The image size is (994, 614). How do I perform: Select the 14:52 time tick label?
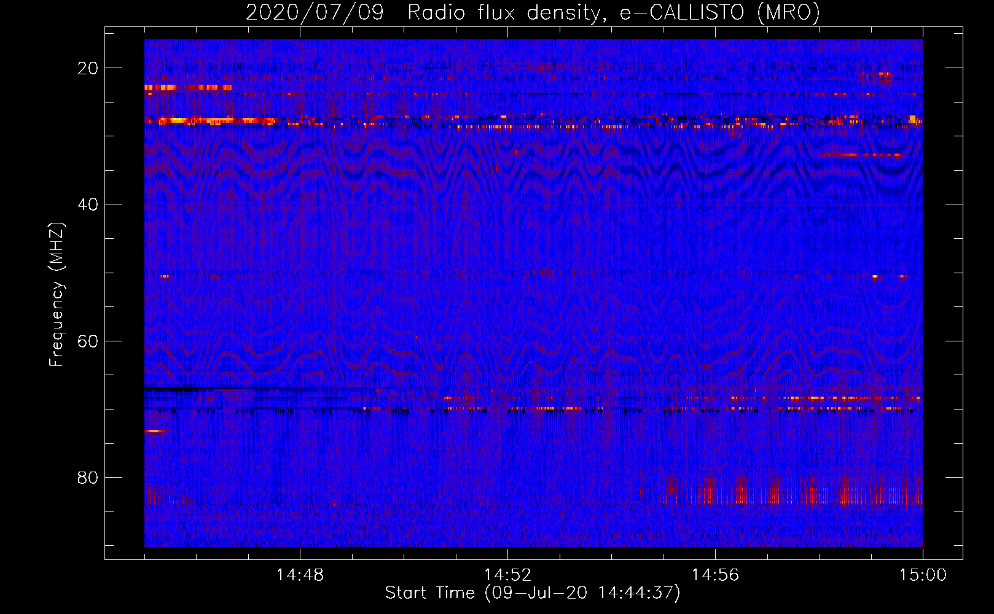click(507, 575)
